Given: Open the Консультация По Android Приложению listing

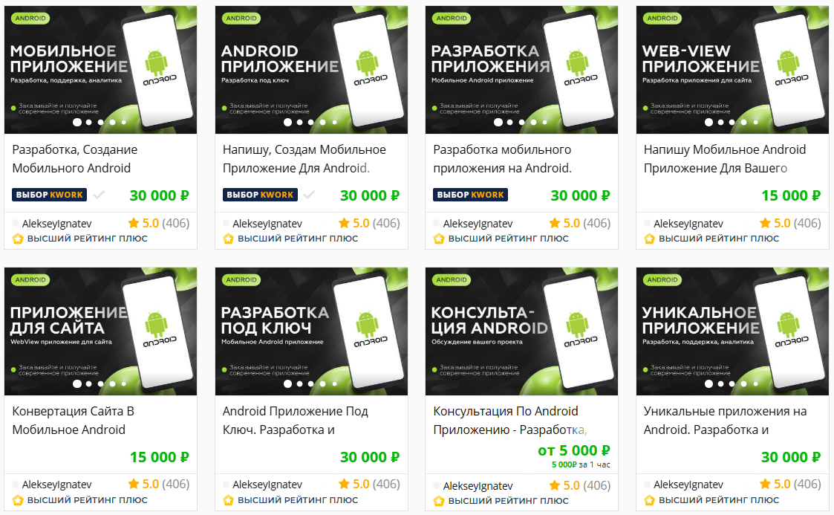Looking at the screenshot, I should coord(510,421).
